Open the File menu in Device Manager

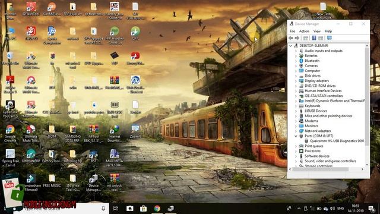point(292,31)
